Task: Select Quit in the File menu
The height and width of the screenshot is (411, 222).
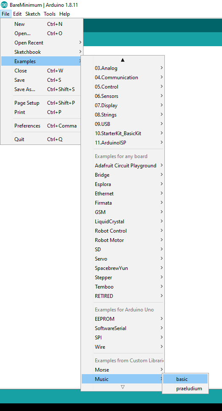Action: pos(42,139)
